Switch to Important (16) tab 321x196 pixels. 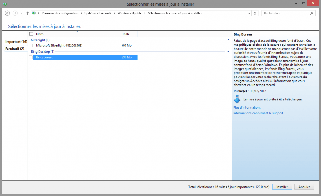tap(16, 42)
